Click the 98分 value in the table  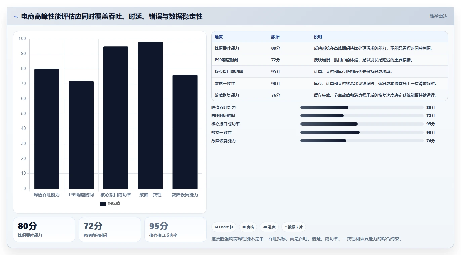coord(276,84)
